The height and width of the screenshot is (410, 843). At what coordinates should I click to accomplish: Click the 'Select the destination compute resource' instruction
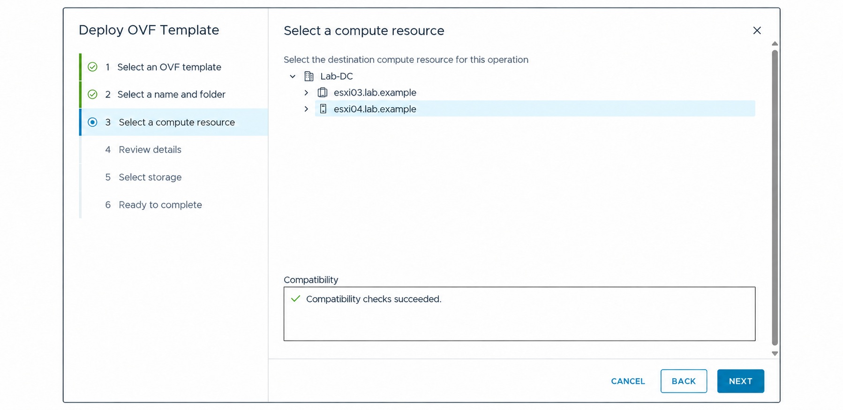406,60
